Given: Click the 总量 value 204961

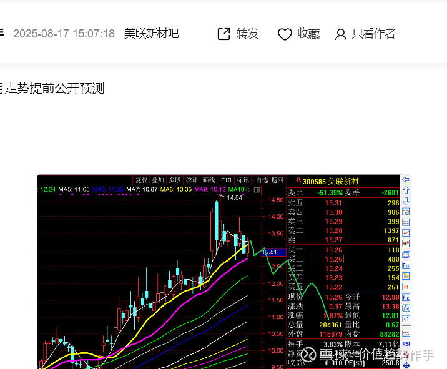Looking at the screenshot, I should 330,325.
